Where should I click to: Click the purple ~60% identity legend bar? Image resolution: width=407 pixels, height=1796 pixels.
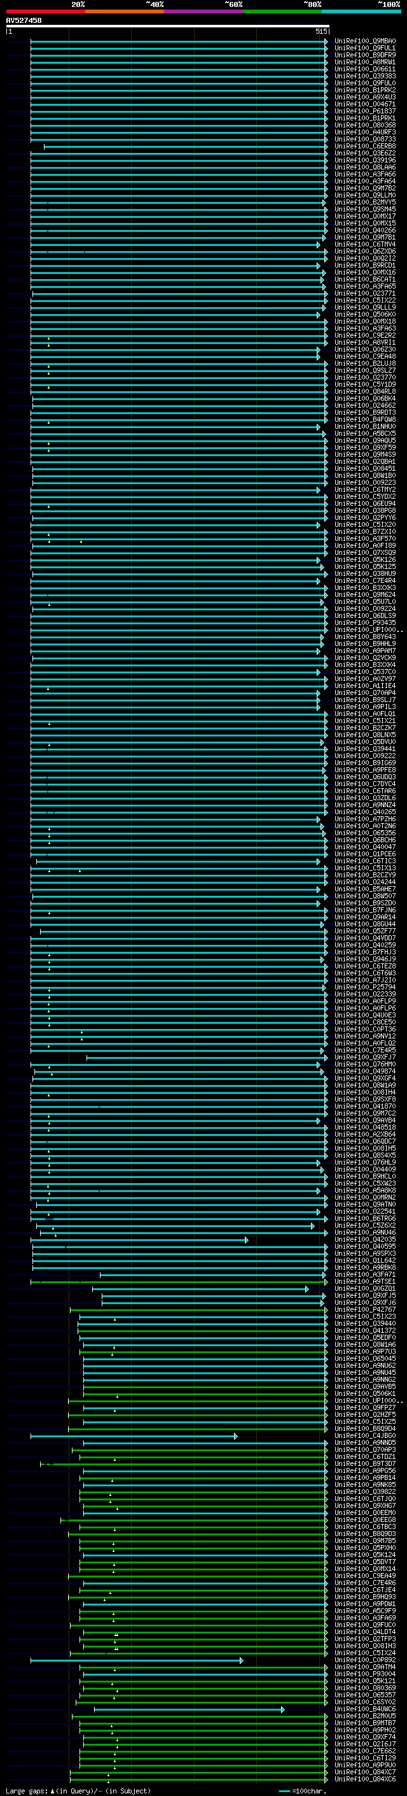pos(203,11)
